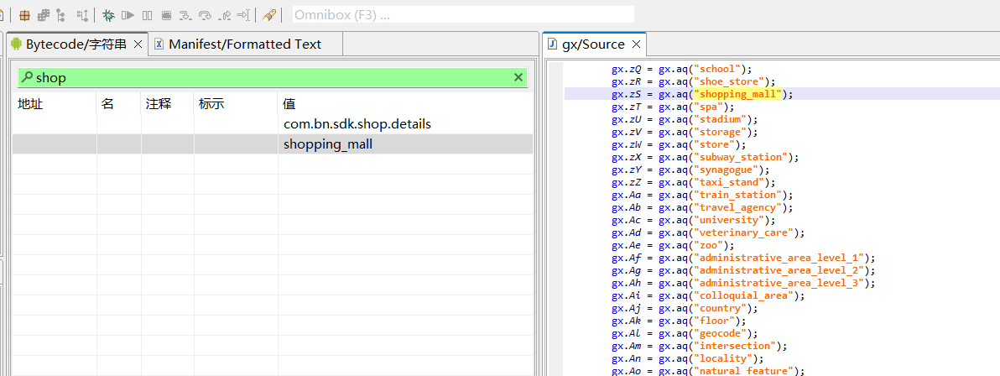
Task: Click the Run/Resume play icon
Action: tap(128, 14)
